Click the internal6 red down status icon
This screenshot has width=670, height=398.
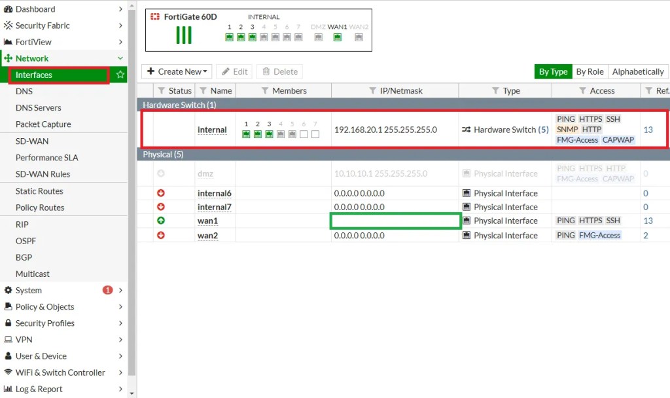pos(161,193)
